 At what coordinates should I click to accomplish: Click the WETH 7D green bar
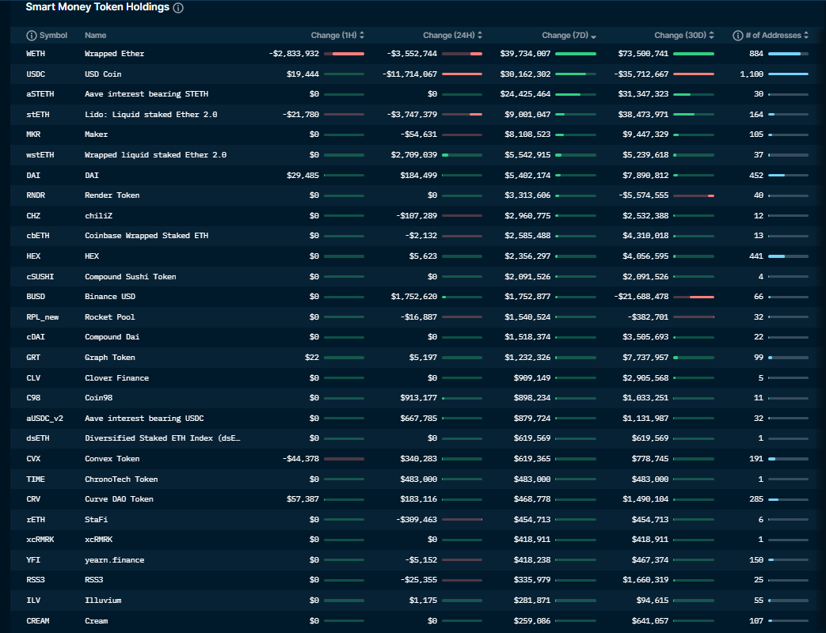point(576,54)
